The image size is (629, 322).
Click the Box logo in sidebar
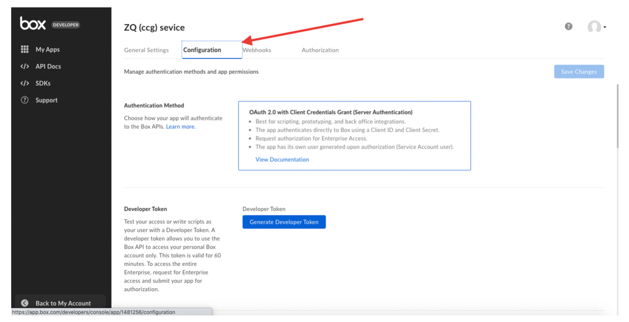(33, 23)
